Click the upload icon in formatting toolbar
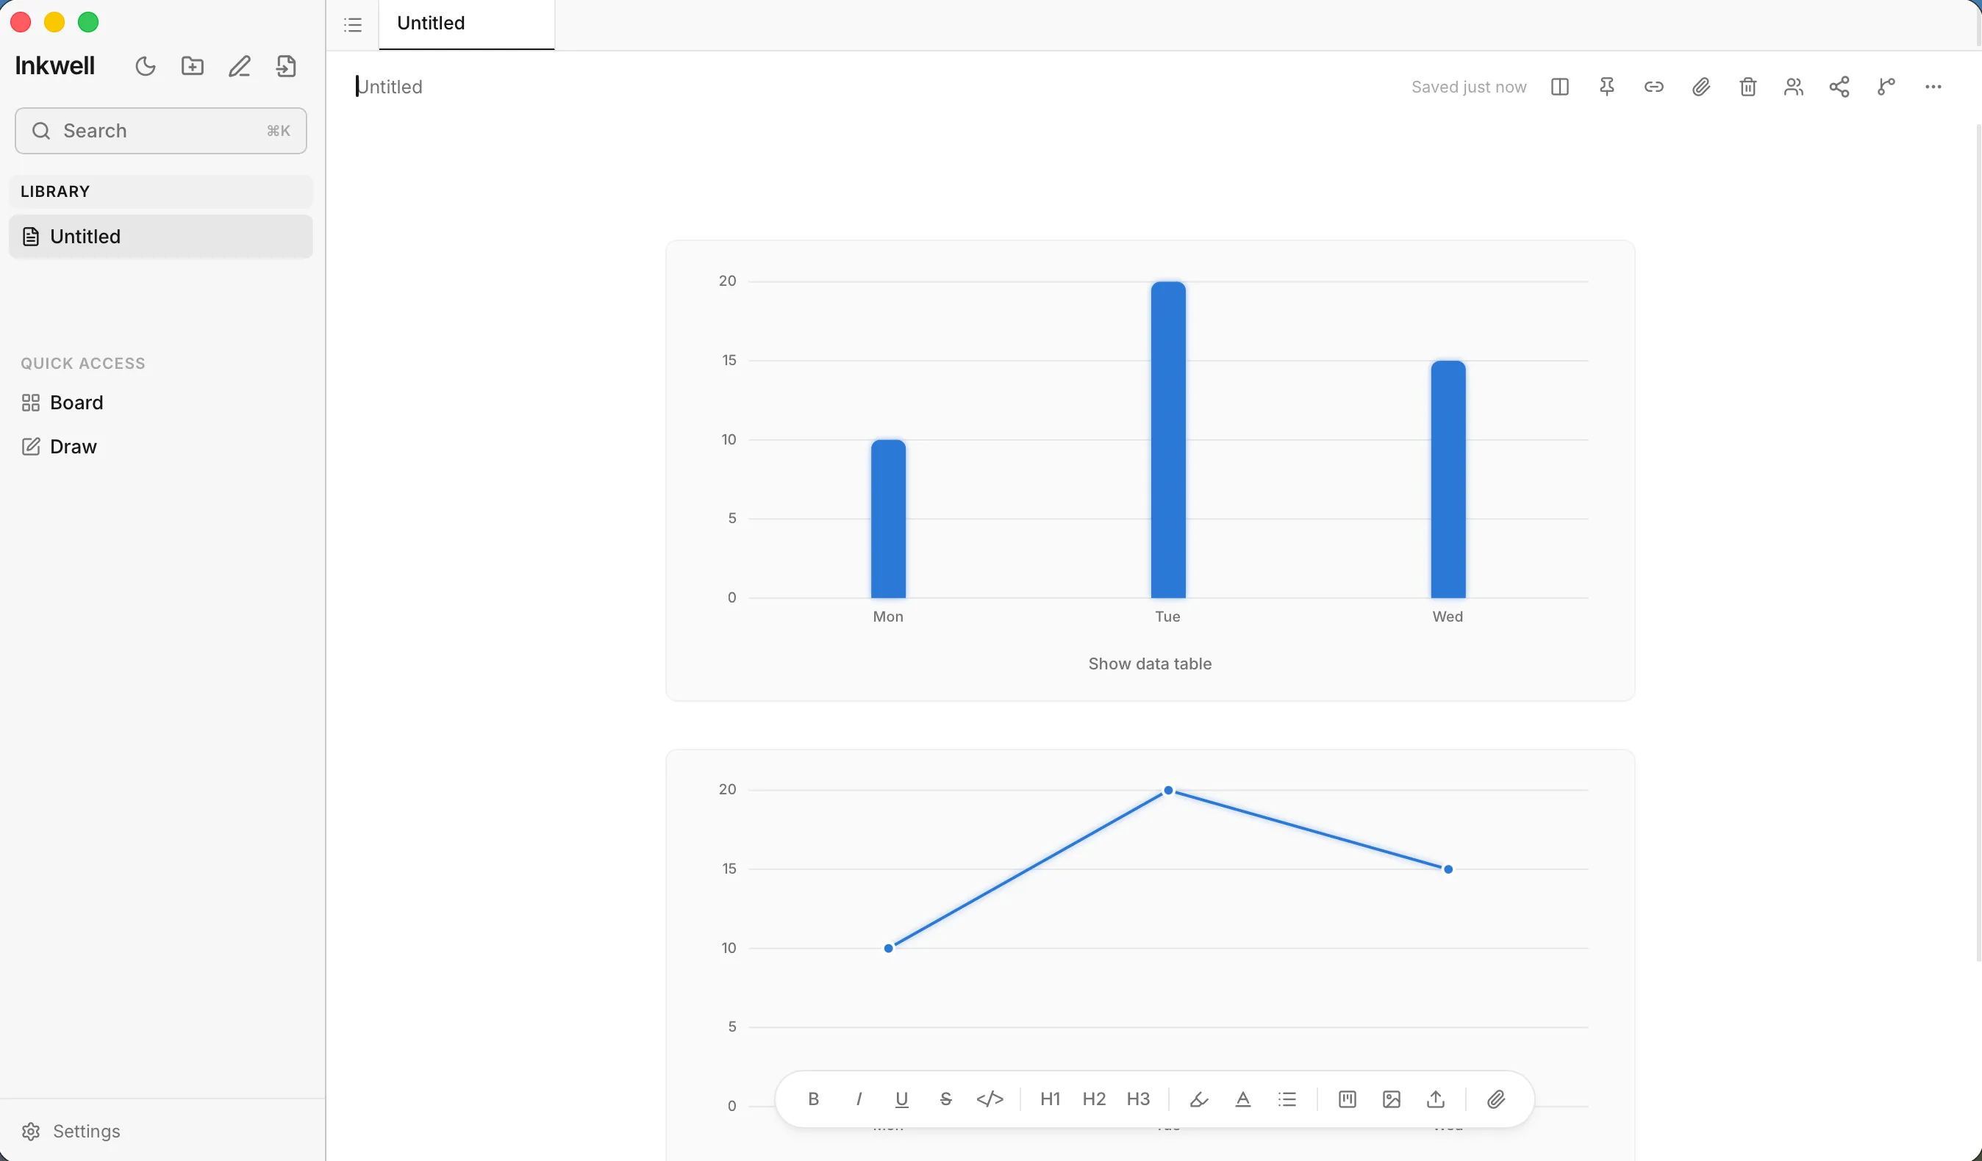This screenshot has height=1161, width=1982. 1435,1099
